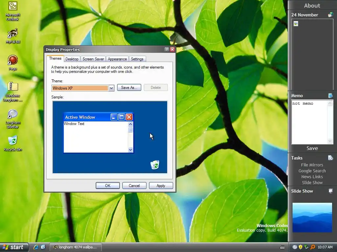337x252 pixels.
Task: Click the Active Window sample title
Action: tap(80, 117)
